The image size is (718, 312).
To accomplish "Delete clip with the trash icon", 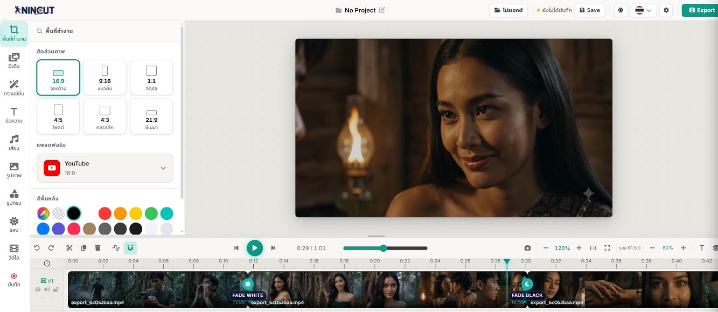I will pos(97,248).
